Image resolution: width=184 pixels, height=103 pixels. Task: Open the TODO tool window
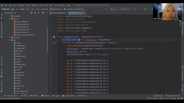click(x=24, y=96)
